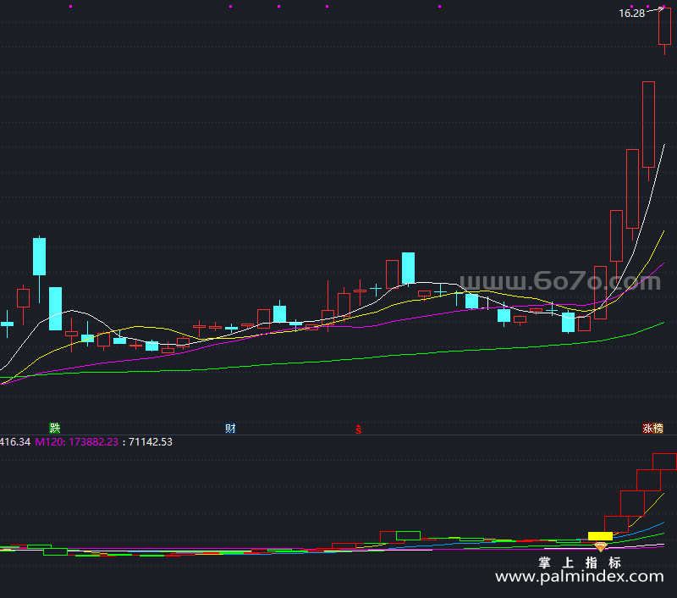Click the 416.34 value in the indicator header

tap(15, 442)
